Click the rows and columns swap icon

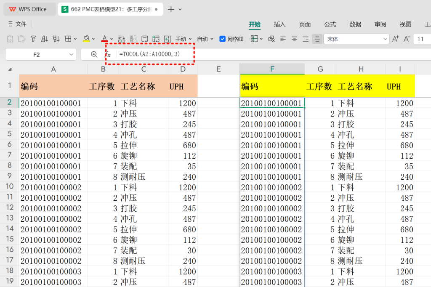tap(122, 39)
